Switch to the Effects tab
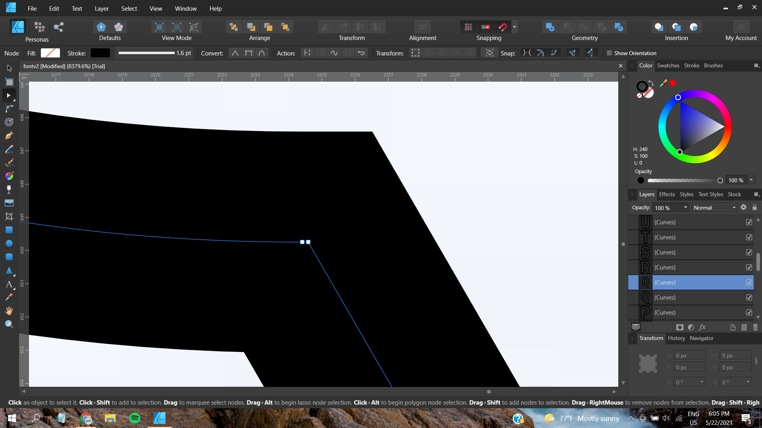 point(667,195)
